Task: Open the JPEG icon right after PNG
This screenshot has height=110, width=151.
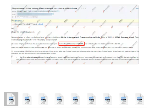Action: pyautogui.click(x=123, y=99)
